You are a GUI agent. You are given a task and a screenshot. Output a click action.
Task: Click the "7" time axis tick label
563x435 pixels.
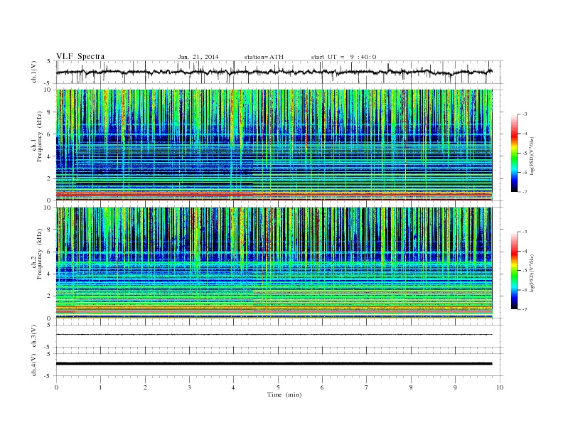pyautogui.click(x=367, y=387)
